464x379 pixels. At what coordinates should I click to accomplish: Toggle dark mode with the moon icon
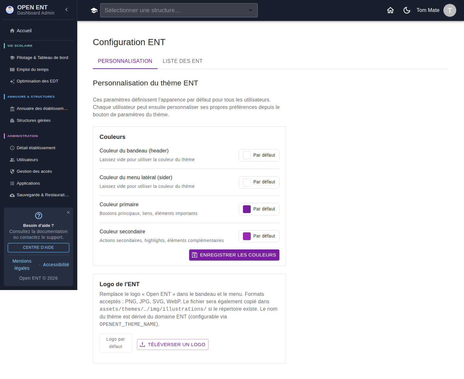[x=407, y=10]
